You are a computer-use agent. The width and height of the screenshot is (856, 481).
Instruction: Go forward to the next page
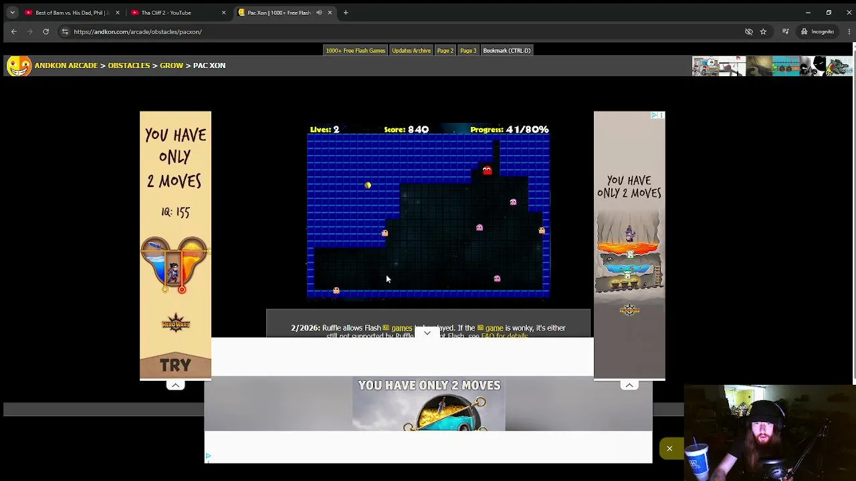[29, 31]
